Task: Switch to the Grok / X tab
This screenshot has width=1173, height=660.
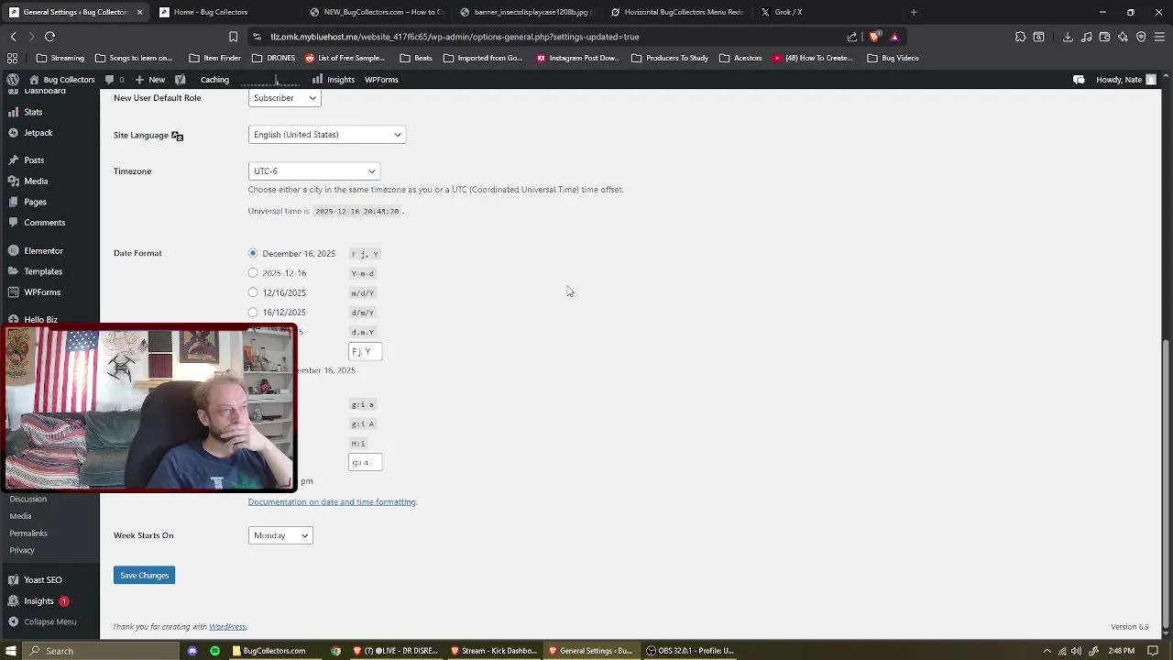Action: [x=788, y=12]
